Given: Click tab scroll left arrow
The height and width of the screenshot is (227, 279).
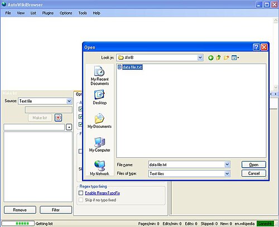Looking at the screenshot, I should pos(271,94).
